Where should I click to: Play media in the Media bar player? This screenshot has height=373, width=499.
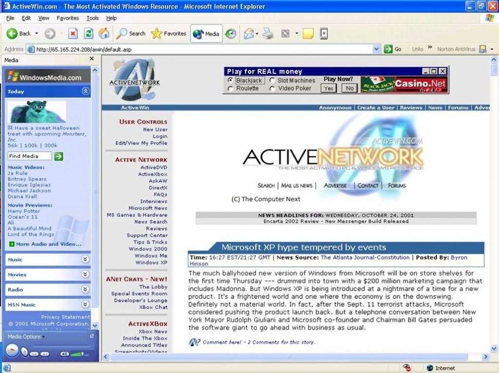pyautogui.click(x=12, y=351)
